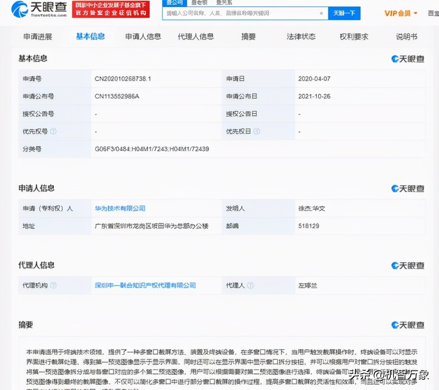Click the 天眼查 icon beside the 基本信息 section header
The image size is (439, 390).
(x=407, y=59)
